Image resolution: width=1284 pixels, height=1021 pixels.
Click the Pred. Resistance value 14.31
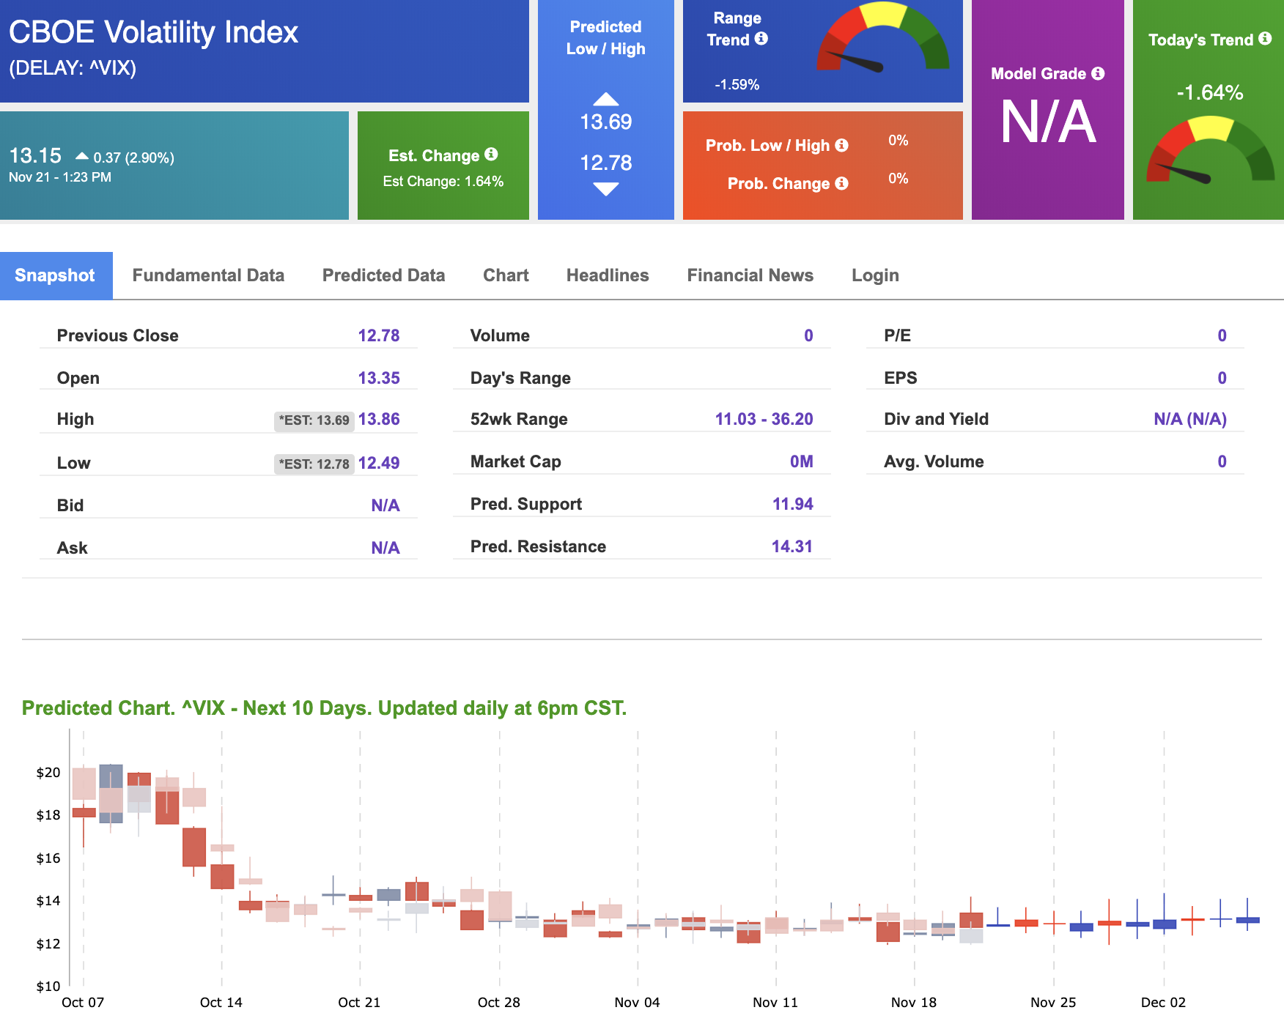pyautogui.click(x=792, y=546)
